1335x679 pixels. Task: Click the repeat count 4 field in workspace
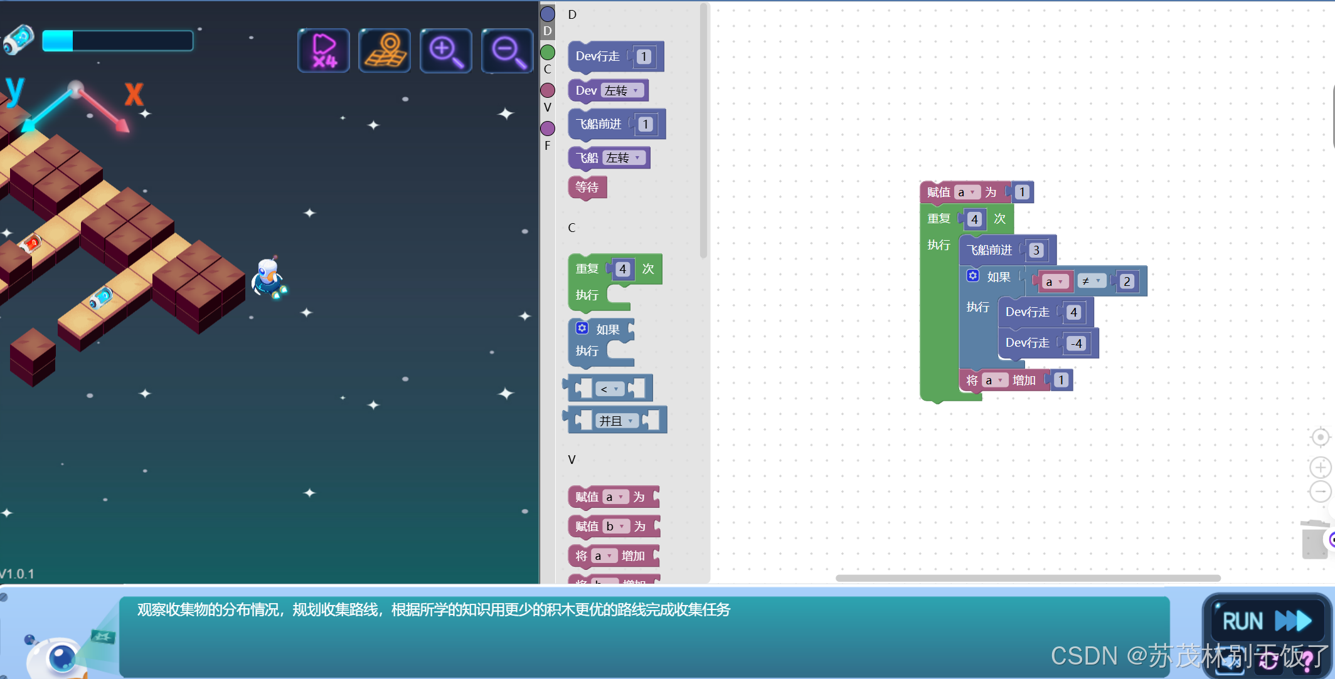(x=974, y=219)
